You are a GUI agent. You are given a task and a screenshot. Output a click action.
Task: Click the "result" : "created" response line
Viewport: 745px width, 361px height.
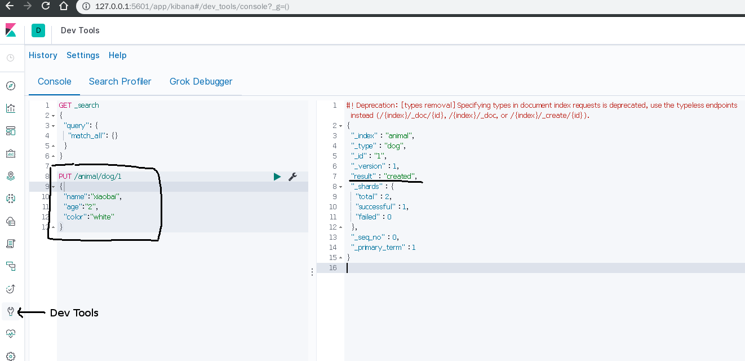384,177
